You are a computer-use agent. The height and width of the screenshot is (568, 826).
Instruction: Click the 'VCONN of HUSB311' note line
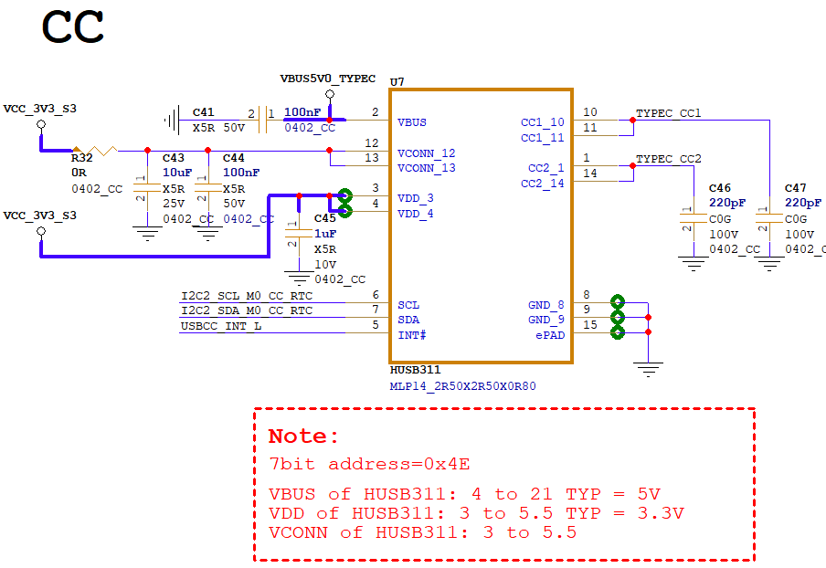[x=422, y=532]
